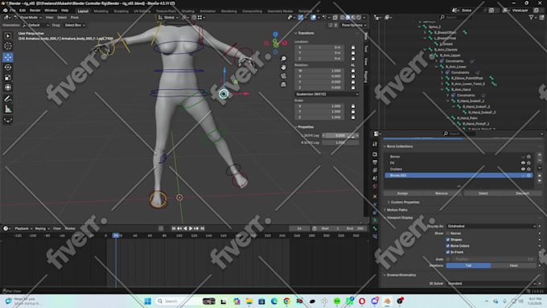Select the Scale tool in left toolbar
The width and height of the screenshot is (547, 308).
coord(8,77)
